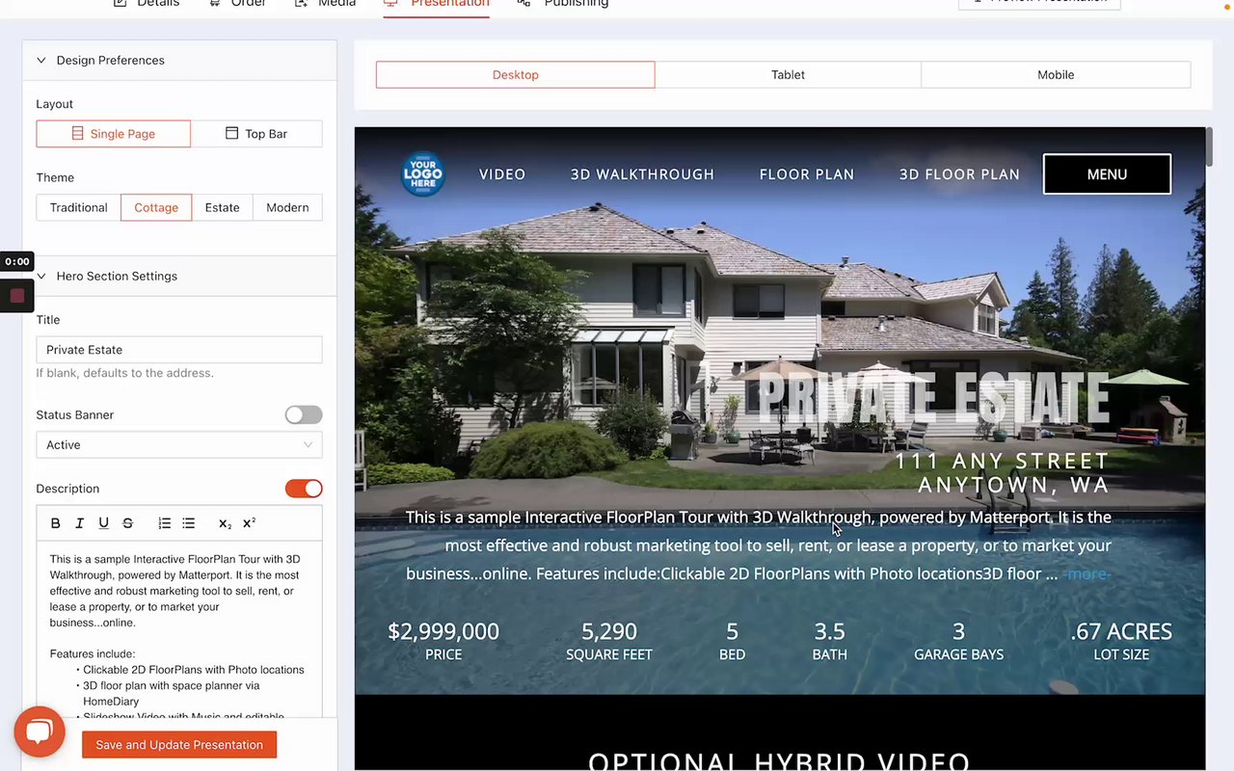
Task: Apply subscript formatting in description editor
Action: click(x=225, y=523)
